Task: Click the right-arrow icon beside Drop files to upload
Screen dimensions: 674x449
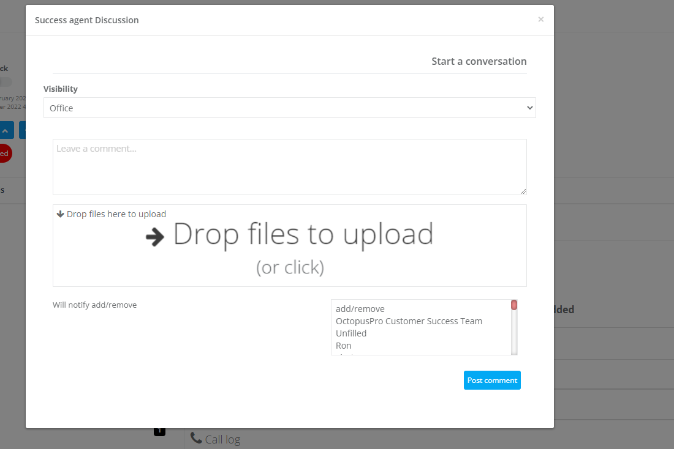Action: [x=155, y=237]
